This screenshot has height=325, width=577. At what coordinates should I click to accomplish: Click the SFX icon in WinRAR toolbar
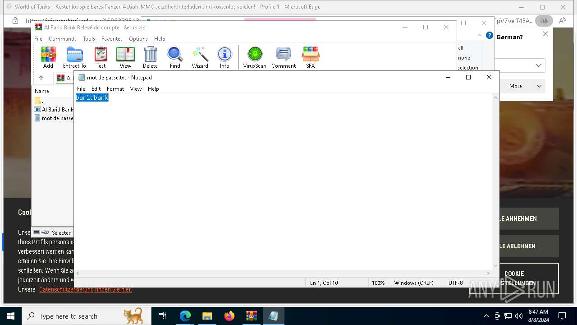[x=311, y=57]
